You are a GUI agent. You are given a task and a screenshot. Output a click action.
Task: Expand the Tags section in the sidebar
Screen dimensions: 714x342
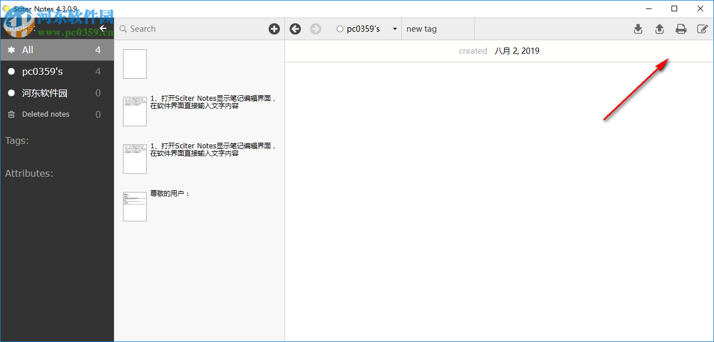click(17, 140)
